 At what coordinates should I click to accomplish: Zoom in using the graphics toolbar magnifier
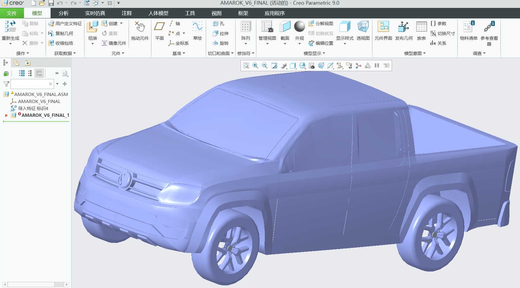click(255, 66)
